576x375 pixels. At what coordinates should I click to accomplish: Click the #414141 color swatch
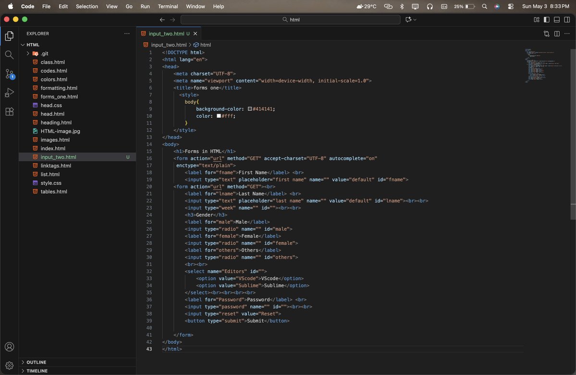coord(250,109)
